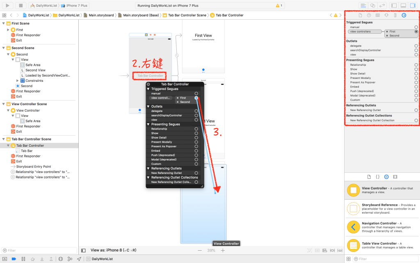Screen dimensions: 420x263
Task: Open the Assistant editor
Action: tap(372, 5)
